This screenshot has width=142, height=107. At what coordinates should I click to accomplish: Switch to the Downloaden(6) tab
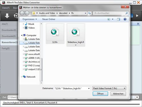point(9,30)
